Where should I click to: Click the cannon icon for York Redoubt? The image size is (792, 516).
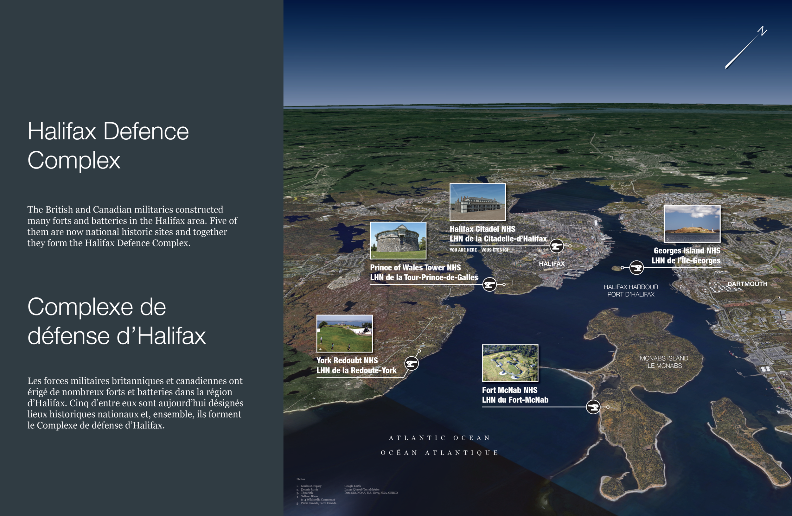pos(412,363)
